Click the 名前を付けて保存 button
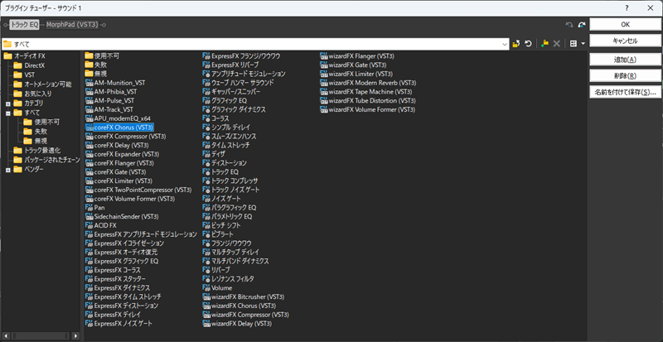Screen dimensions: 663x342 click(625, 92)
